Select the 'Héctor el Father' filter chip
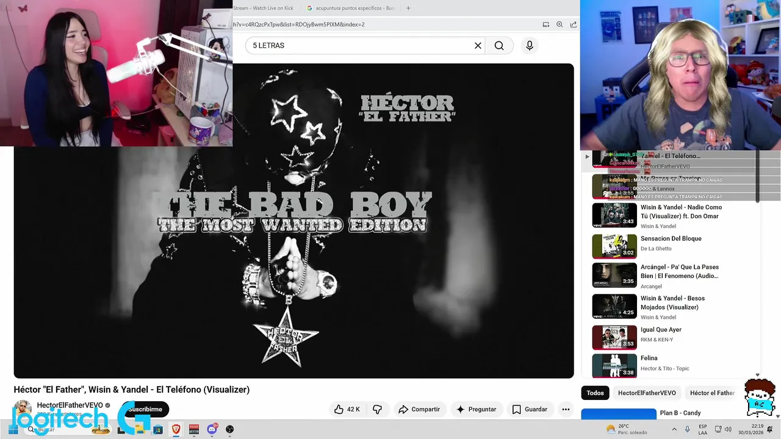781x439 pixels. point(712,393)
